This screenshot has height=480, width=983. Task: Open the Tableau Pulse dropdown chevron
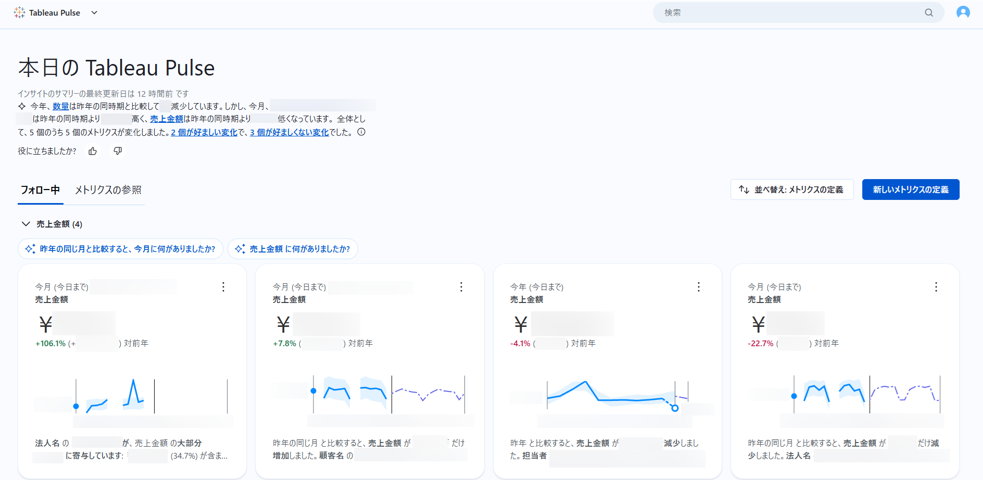pyautogui.click(x=94, y=12)
